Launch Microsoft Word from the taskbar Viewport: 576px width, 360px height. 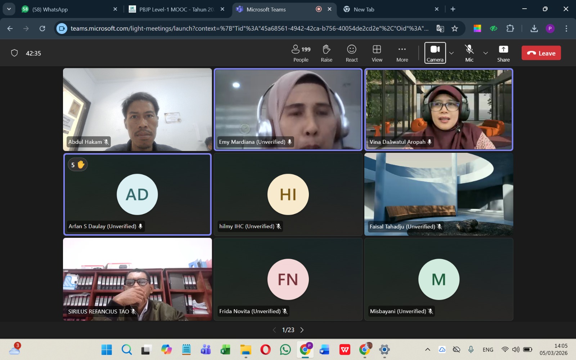click(325, 349)
